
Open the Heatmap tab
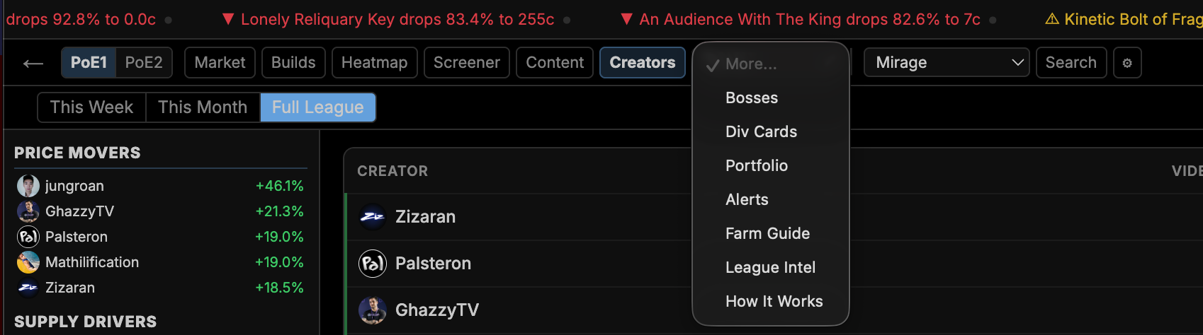[x=374, y=63]
